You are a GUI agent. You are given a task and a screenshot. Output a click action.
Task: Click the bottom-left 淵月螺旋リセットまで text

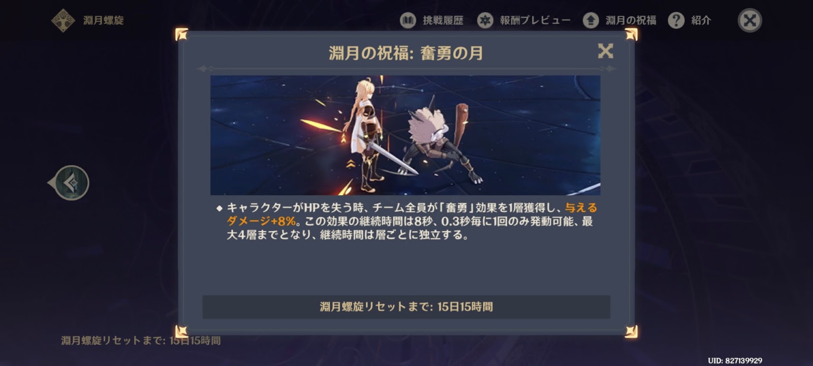141,341
